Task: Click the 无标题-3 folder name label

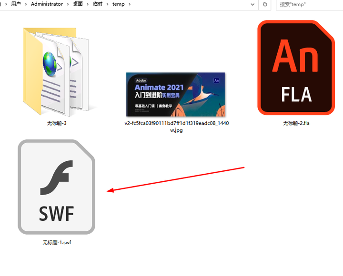Action: tap(57, 123)
